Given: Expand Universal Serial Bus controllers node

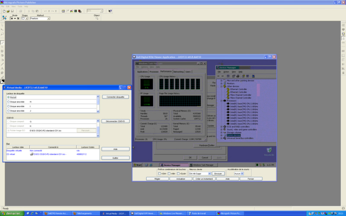Looking at the screenshot, I should (x=221, y=138).
